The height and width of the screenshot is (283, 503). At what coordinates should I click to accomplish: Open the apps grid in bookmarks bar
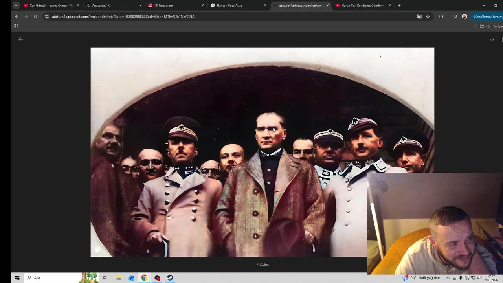16,26
